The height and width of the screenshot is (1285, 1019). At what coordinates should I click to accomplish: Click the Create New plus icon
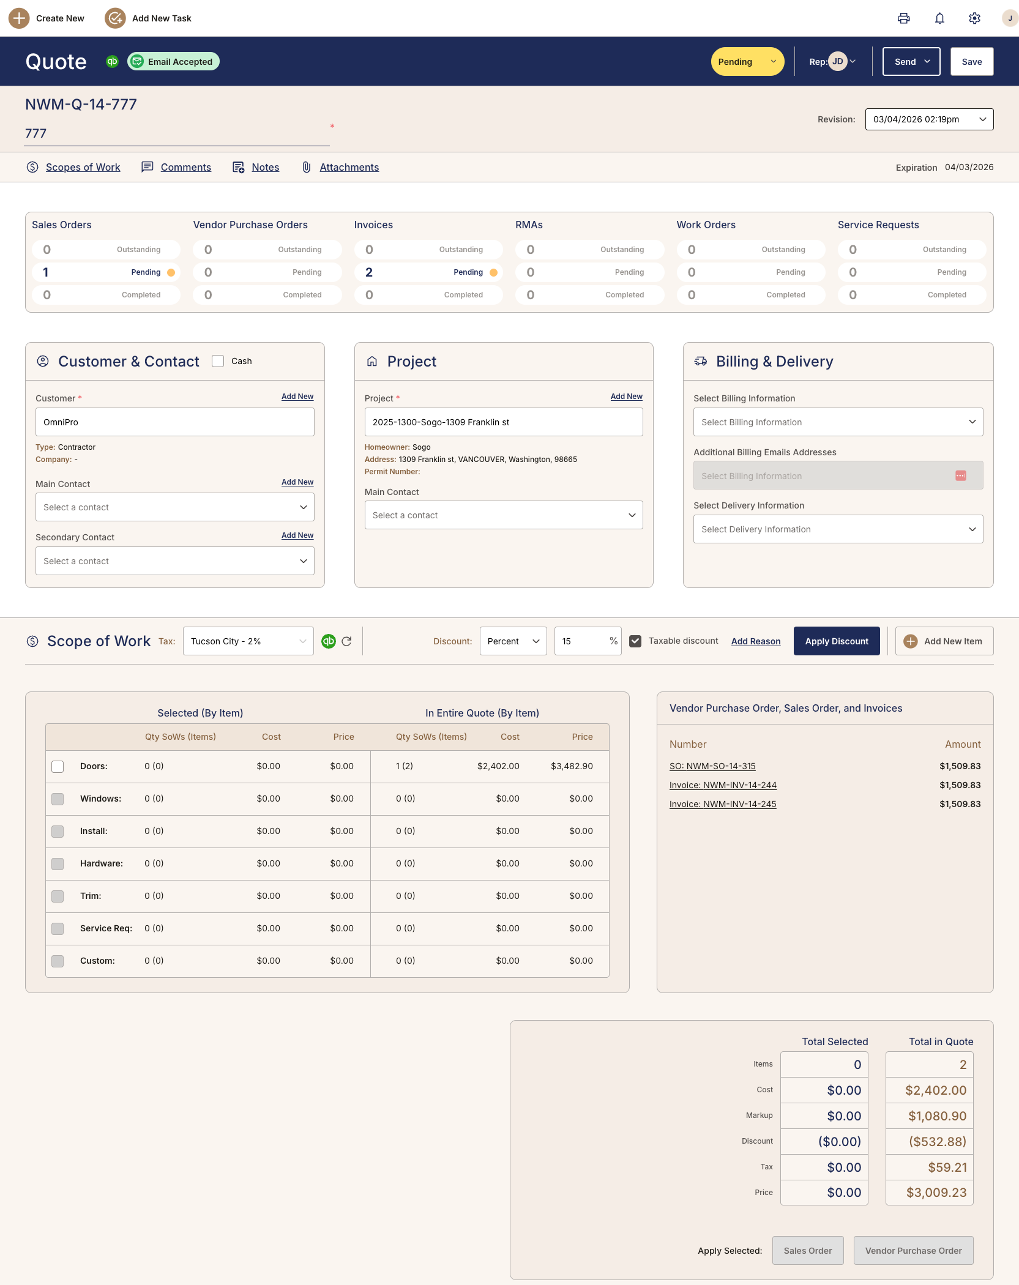(x=19, y=18)
